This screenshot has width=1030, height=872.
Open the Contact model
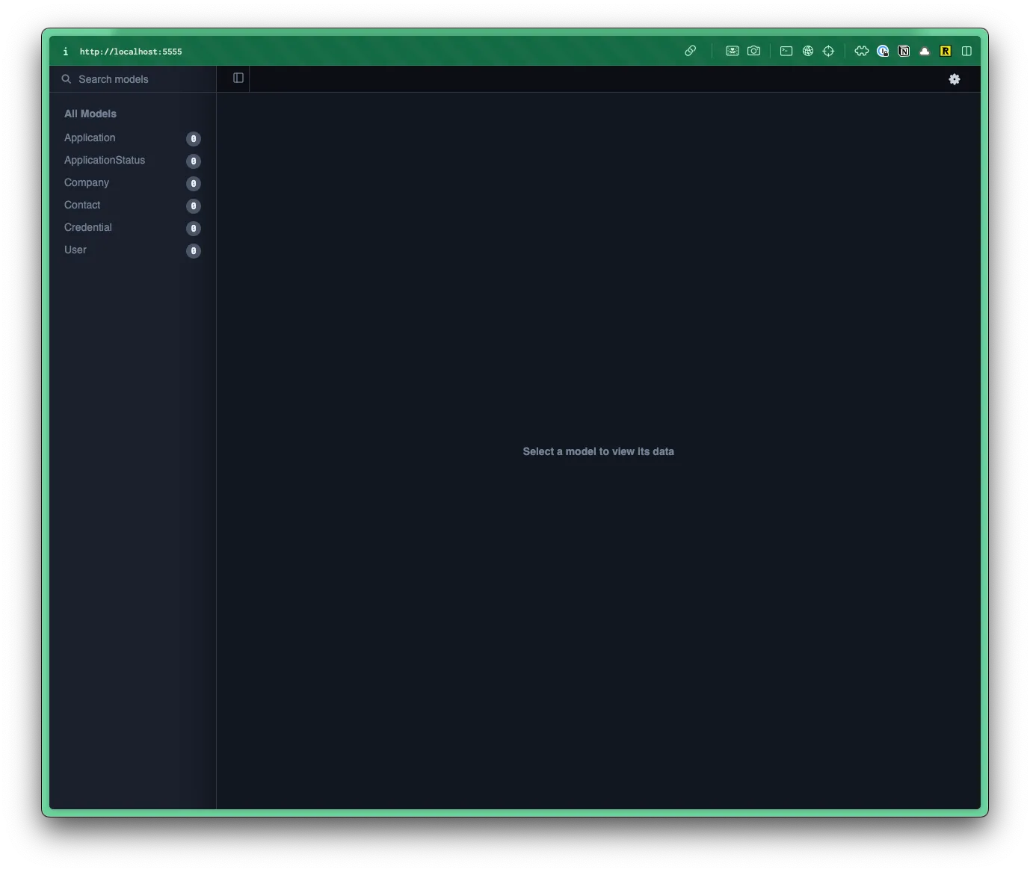(82, 205)
